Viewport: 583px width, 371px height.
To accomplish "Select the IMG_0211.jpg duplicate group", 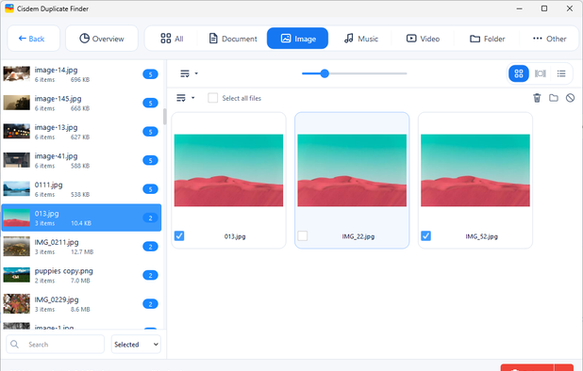I will pyautogui.click(x=81, y=247).
